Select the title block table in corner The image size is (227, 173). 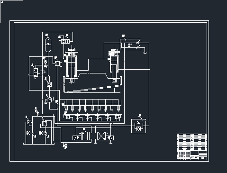pyautogui.click(x=192, y=146)
